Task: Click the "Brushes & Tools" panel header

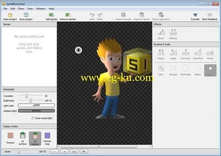Action: tap(186, 44)
